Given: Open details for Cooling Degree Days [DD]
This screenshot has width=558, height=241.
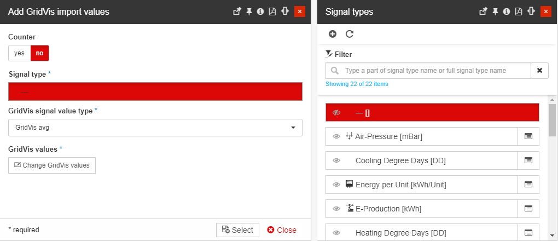Looking at the screenshot, I should (528, 160).
